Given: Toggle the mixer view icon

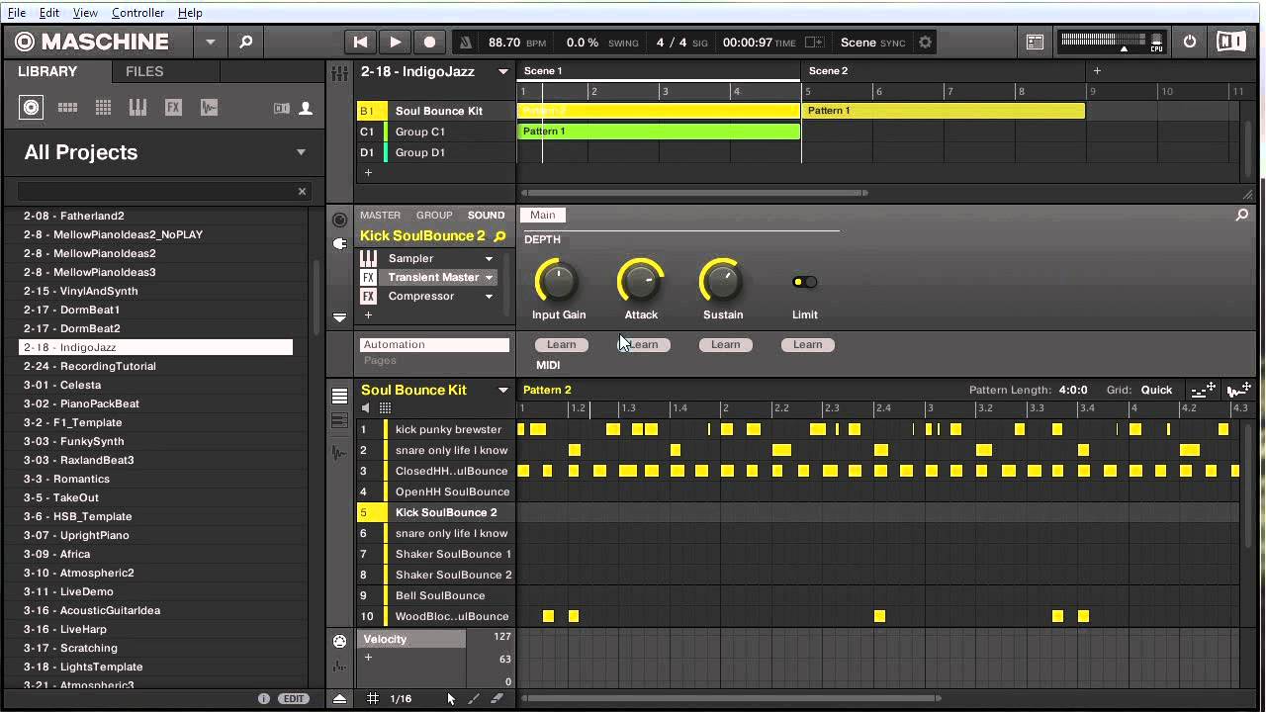Looking at the screenshot, I should [339, 72].
